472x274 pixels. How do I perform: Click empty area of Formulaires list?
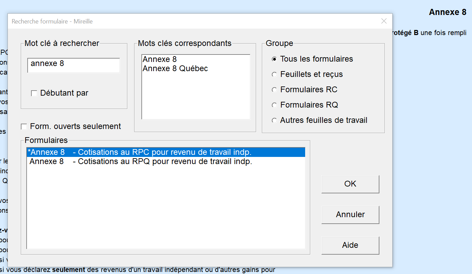166,211
